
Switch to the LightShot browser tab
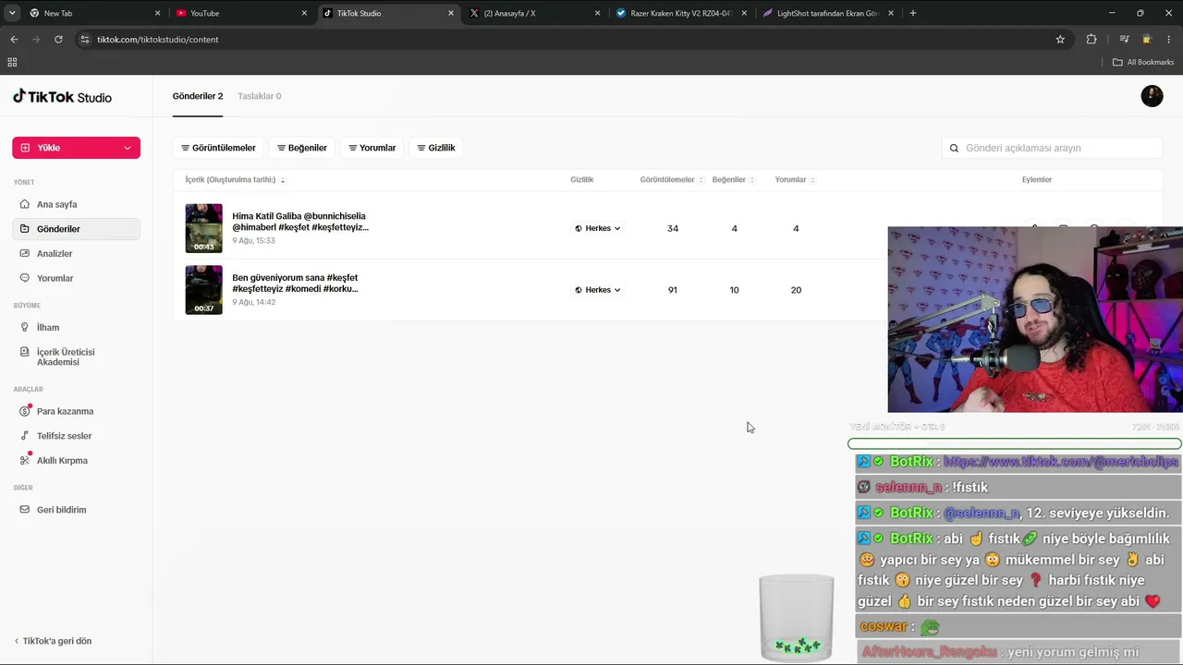pyautogui.click(x=828, y=13)
